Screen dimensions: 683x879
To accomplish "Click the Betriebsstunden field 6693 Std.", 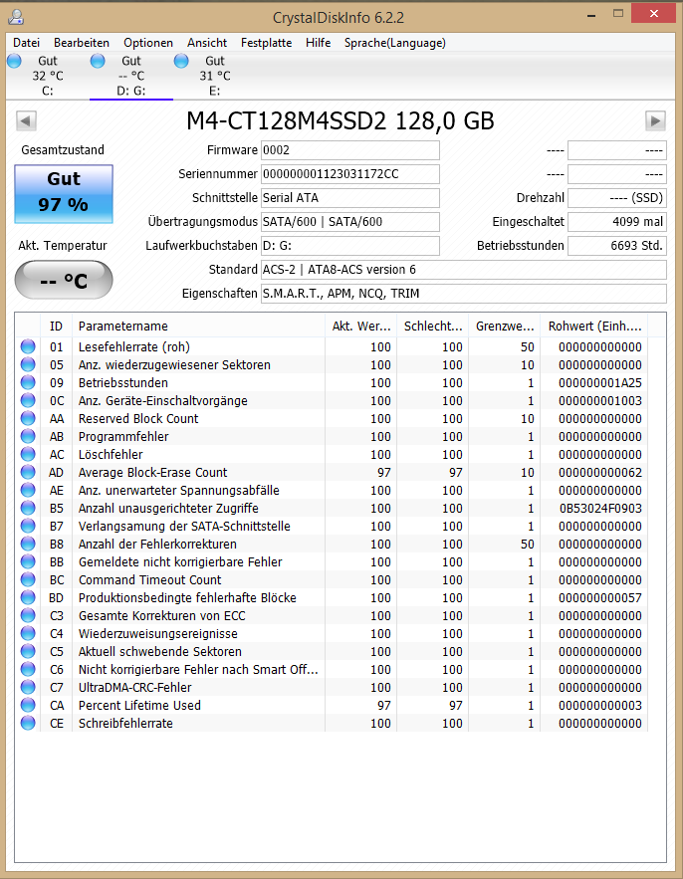I will pyautogui.click(x=617, y=246).
